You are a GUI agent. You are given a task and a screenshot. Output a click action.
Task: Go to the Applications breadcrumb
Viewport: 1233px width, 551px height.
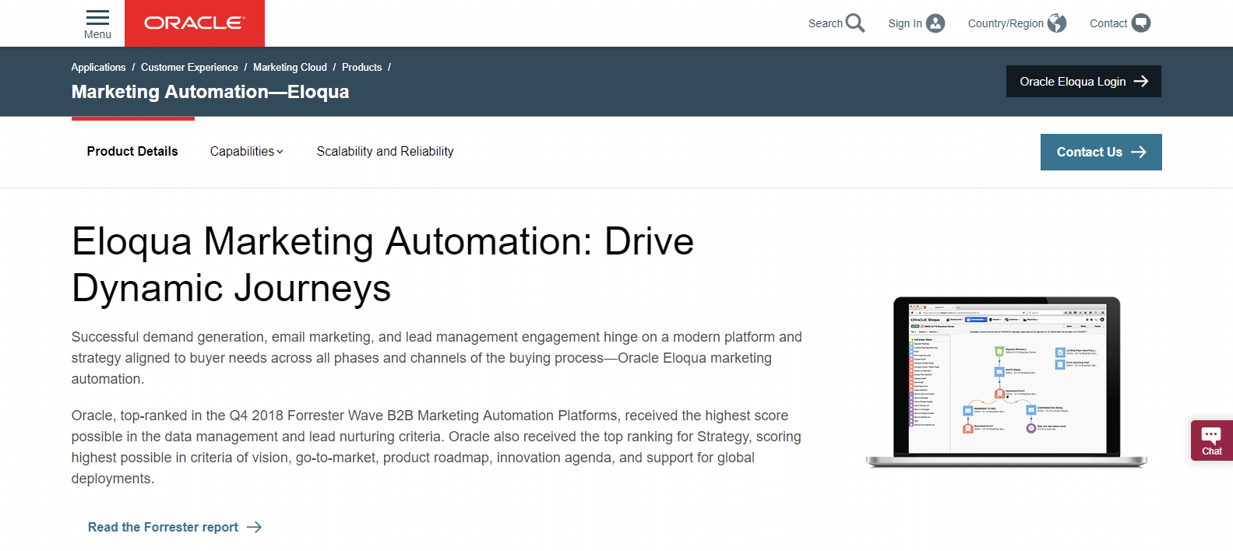click(98, 68)
